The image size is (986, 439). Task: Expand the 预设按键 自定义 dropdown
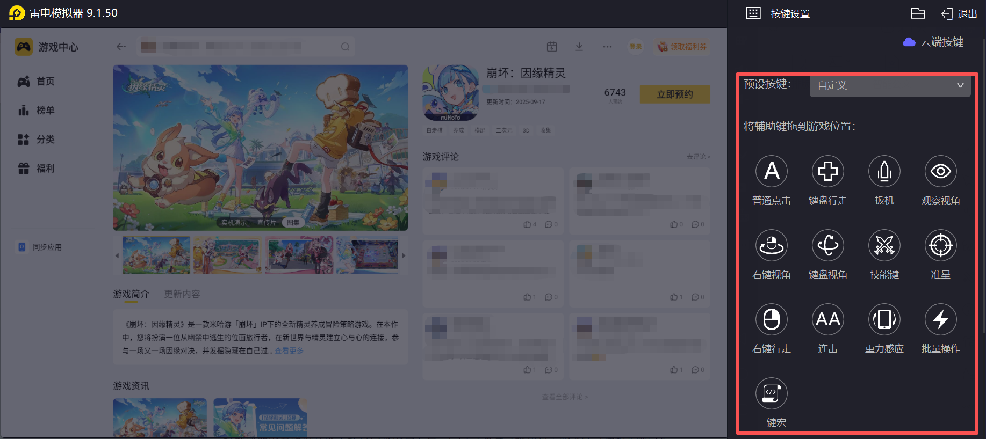[x=890, y=85]
